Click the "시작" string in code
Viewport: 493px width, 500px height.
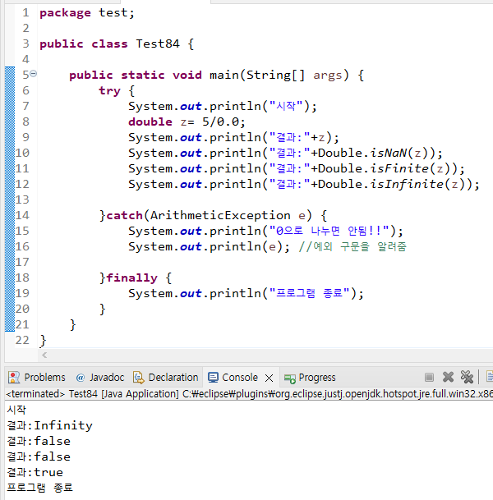[x=286, y=106]
